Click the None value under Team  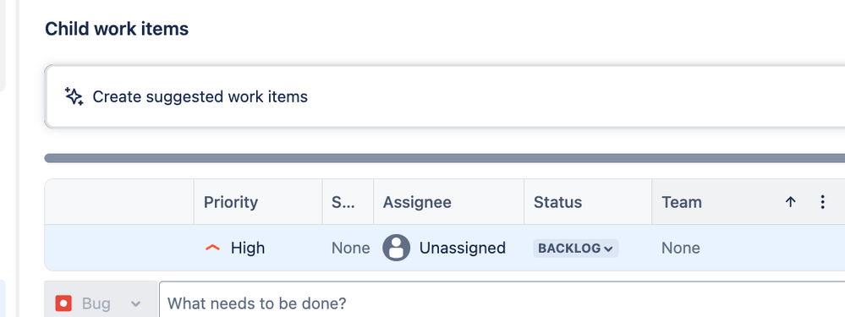point(681,249)
